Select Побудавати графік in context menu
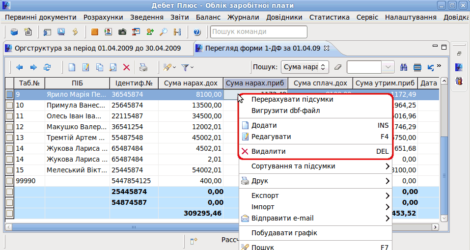 point(315,233)
